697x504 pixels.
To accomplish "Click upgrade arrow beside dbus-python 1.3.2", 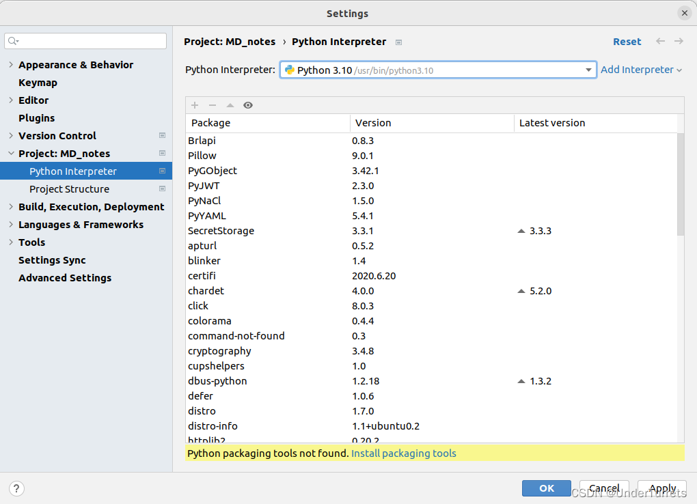I will [x=521, y=381].
